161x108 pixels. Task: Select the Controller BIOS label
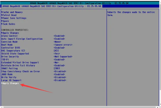click(11, 48)
